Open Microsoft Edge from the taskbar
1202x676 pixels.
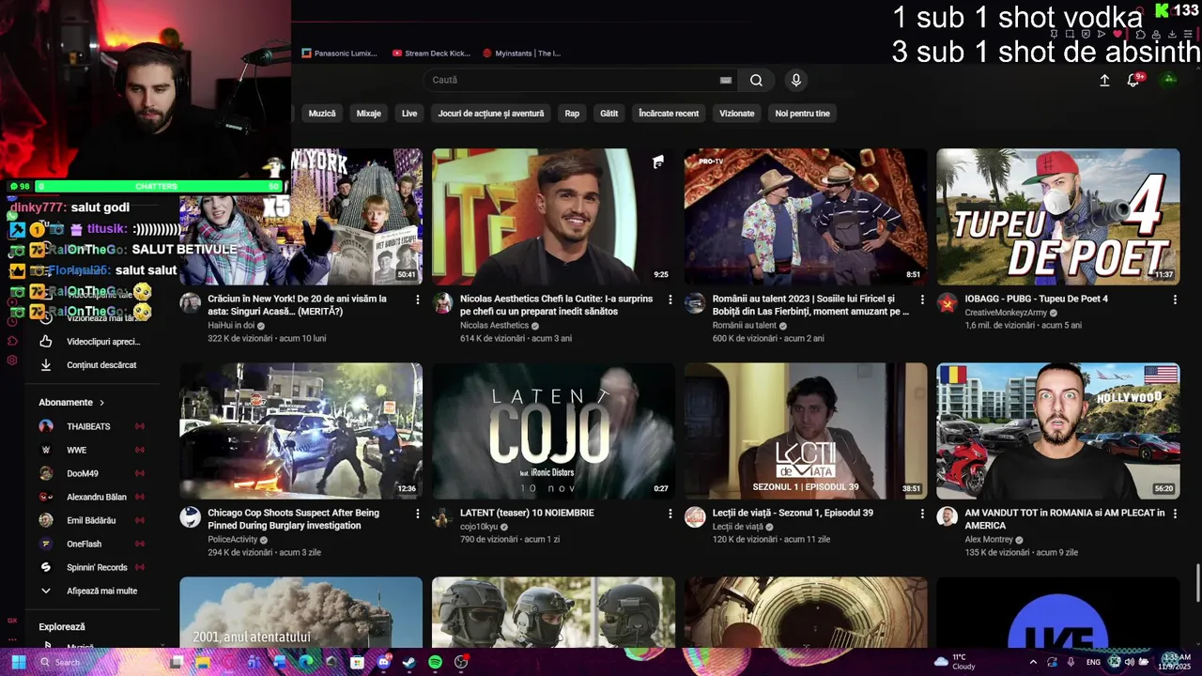[x=305, y=662]
